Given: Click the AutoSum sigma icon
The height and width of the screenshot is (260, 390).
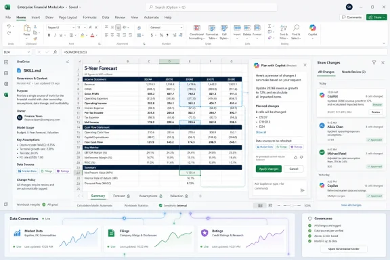Looking at the screenshot, I should [x=269, y=26].
